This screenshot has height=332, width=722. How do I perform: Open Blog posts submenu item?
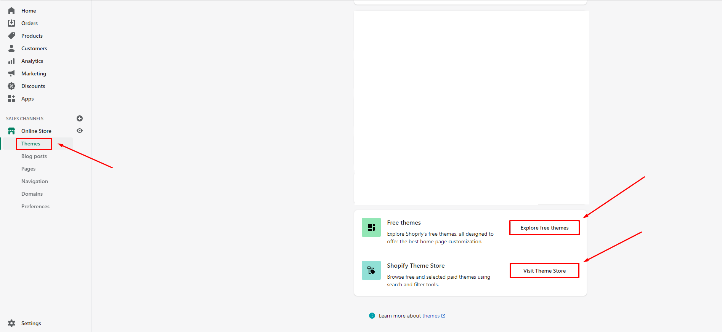[34, 156]
